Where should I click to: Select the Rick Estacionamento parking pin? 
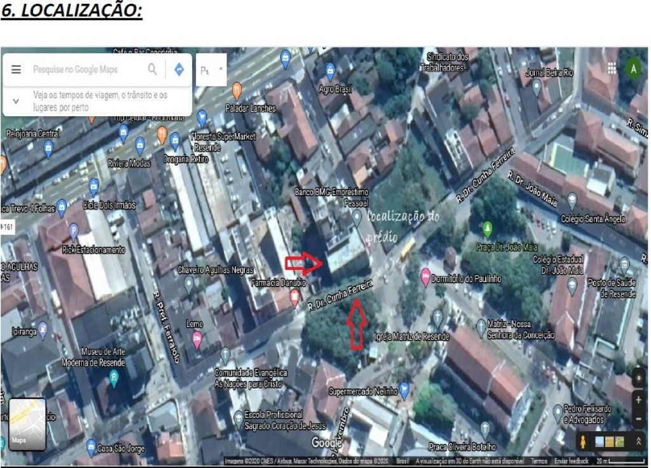[74, 231]
